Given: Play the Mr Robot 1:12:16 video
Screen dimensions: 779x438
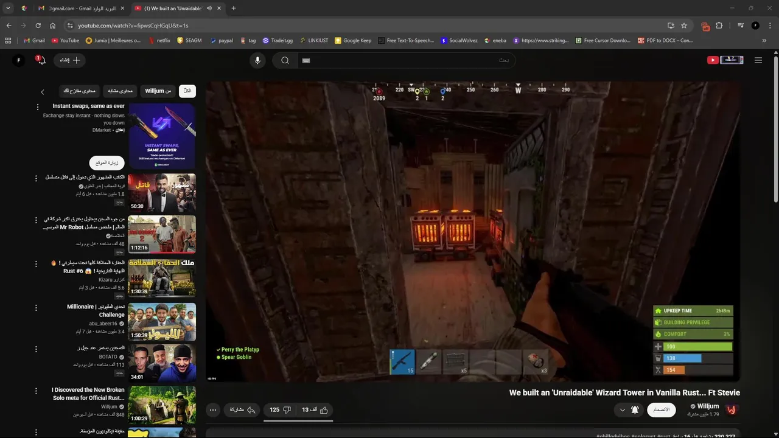Looking at the screenshot, I should 162,234.
